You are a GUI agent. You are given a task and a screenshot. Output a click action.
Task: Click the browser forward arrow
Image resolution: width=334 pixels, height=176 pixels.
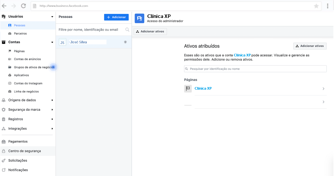point(14,6)
